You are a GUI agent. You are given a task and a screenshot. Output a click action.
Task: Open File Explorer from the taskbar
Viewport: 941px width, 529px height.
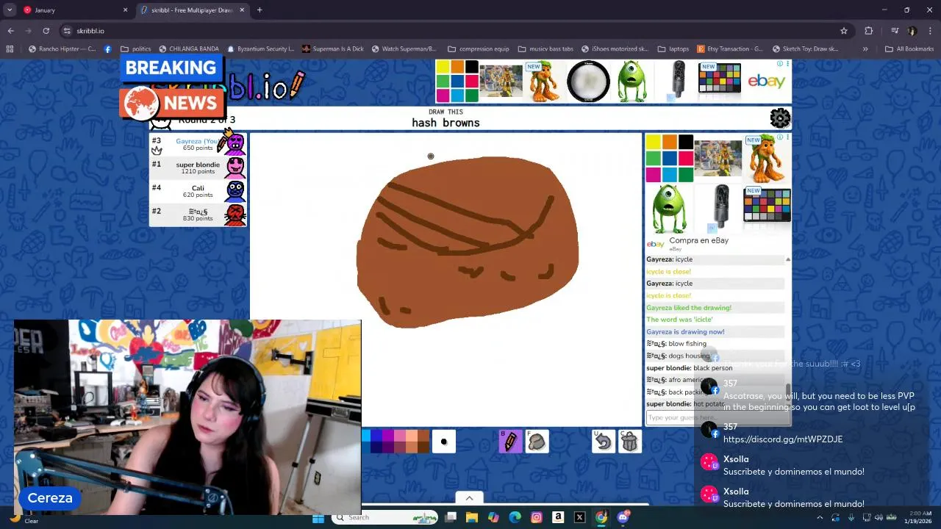(x=472, y=518)
